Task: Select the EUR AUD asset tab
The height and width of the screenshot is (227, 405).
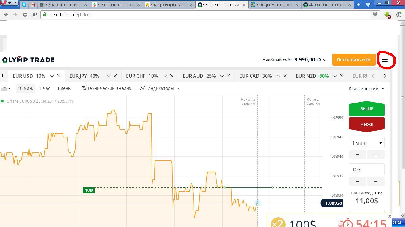Action: point(199,76)
